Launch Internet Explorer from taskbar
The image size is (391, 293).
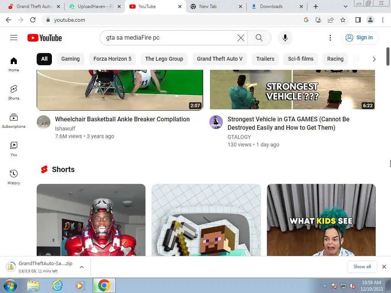(57, 286)
